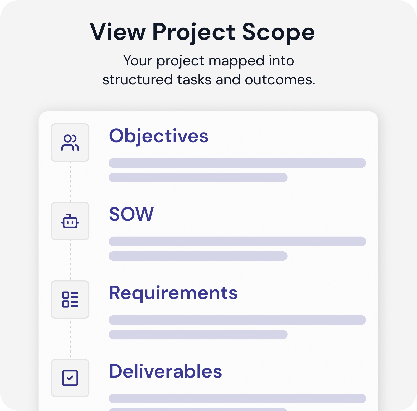Click the robot icon beside SOW
Image resolution: width=417 pixels, height=411 pixels.
pyautogui.click(x=70, y=221)
